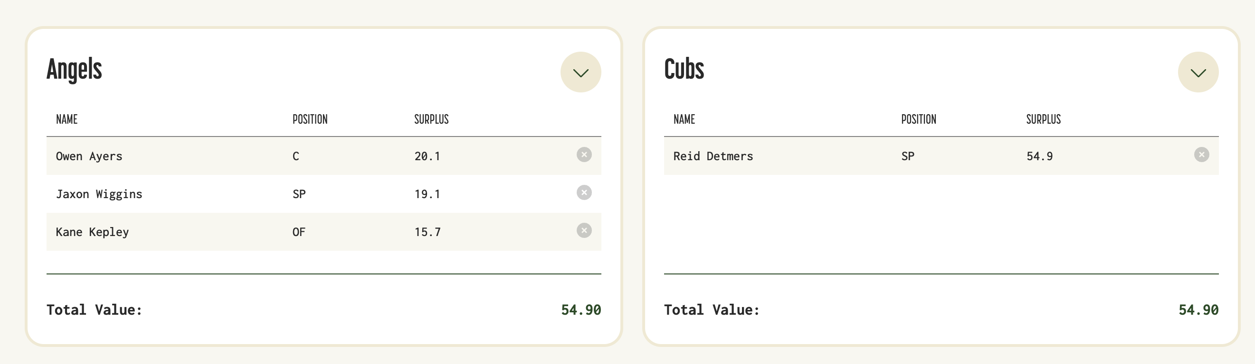Click the Cubs SURPLUS column header

click(1043, 119)
